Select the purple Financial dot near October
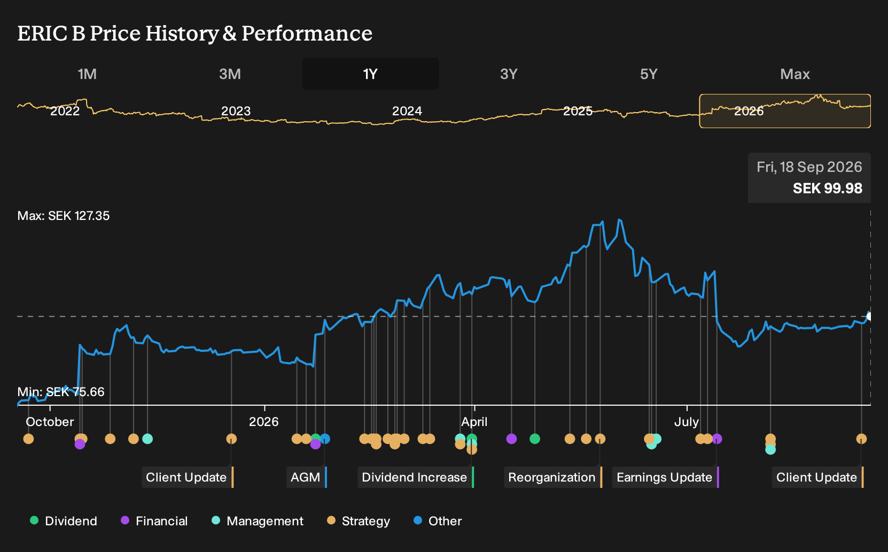The height and width of the screenshot is (552, 888). click(80, 444)
